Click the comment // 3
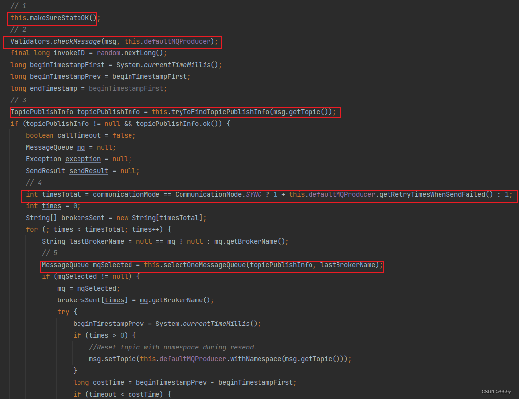 tap(18, 100)
